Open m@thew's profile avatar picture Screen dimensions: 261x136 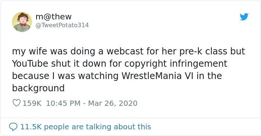coord(22,22)
